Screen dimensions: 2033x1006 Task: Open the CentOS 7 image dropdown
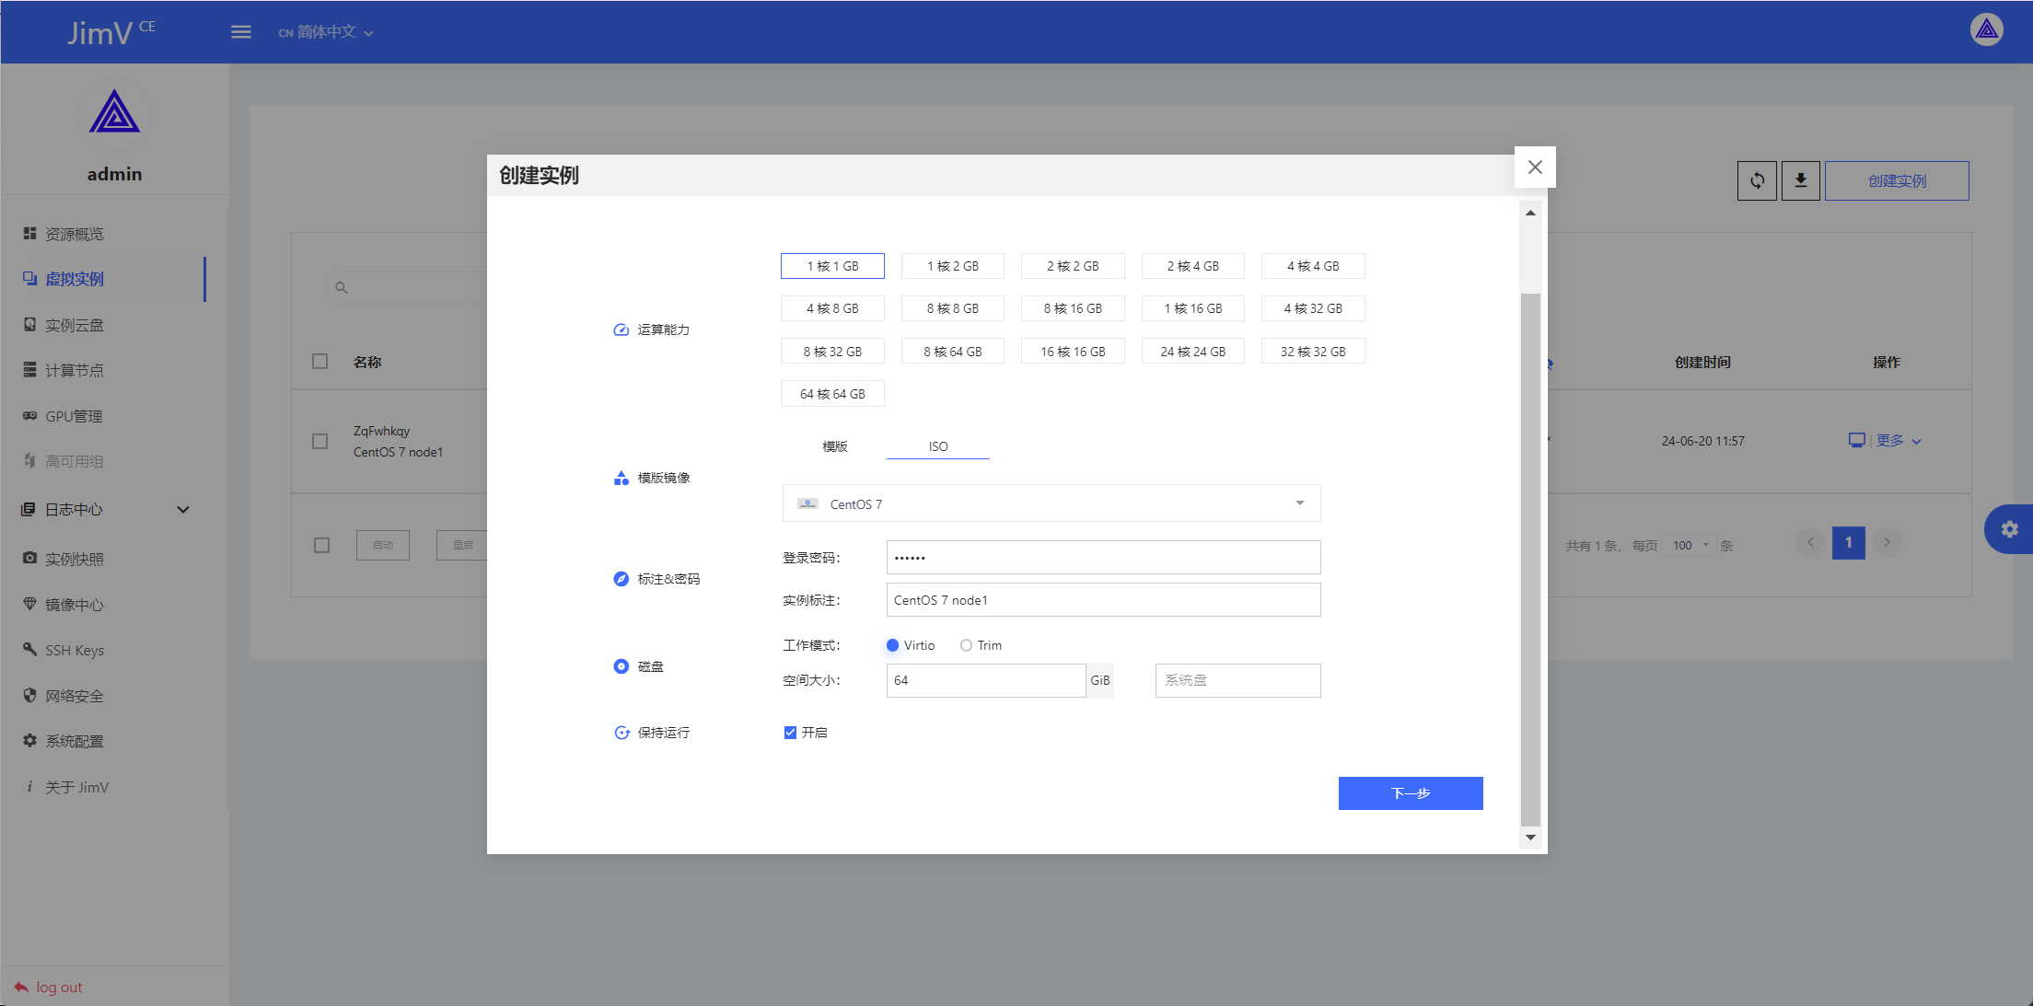(1051, 503)
